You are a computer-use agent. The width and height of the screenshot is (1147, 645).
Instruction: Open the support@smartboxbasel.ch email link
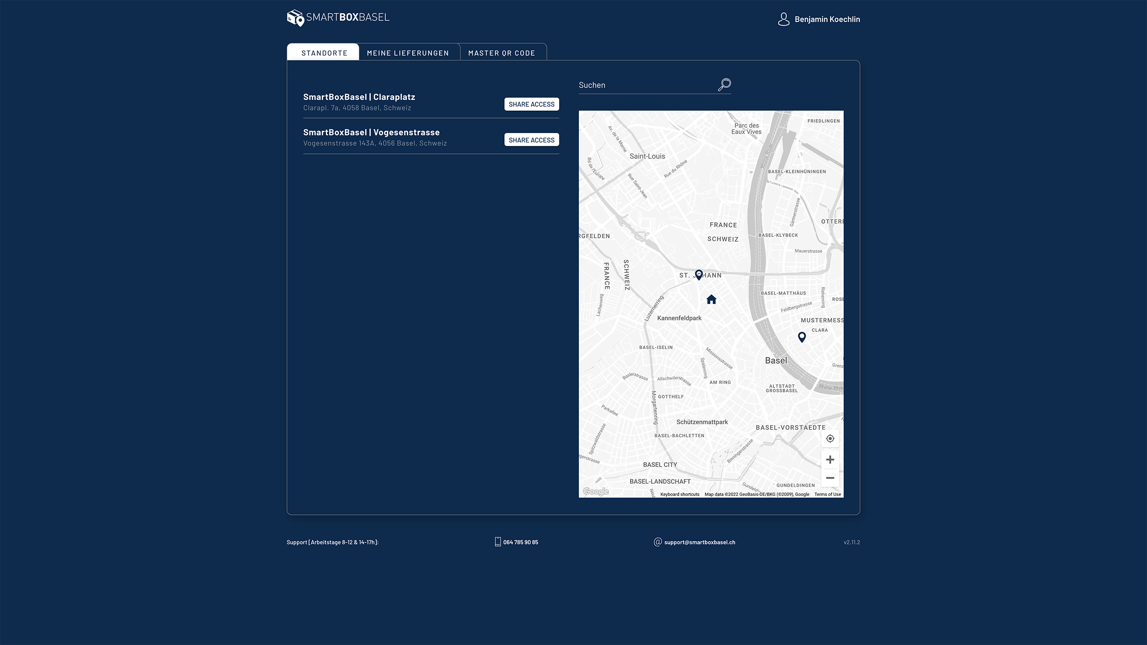(x=699, y=542)
